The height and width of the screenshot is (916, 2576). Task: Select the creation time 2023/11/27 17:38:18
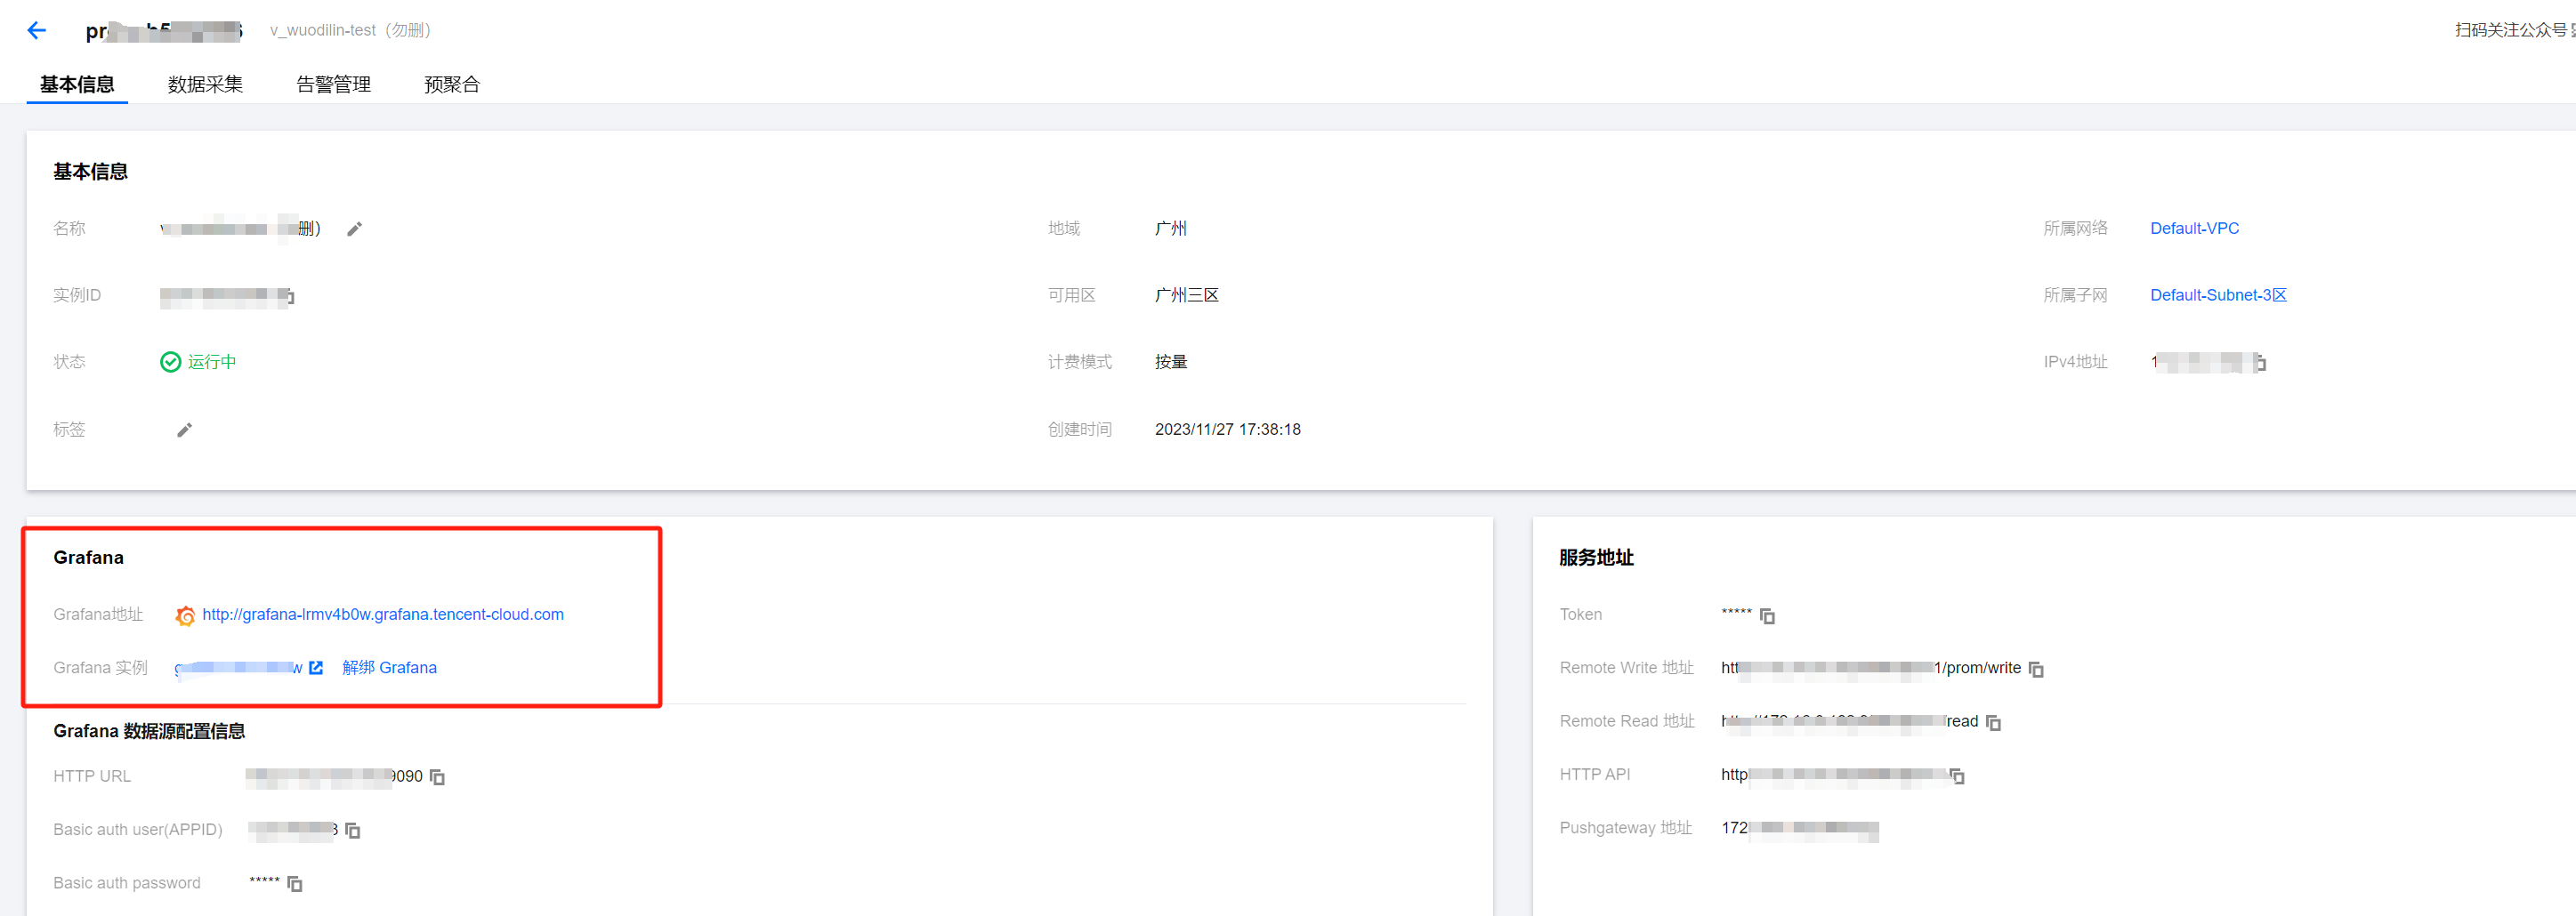point(1227,430)
